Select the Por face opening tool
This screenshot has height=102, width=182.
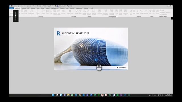(x=131, y=12)
